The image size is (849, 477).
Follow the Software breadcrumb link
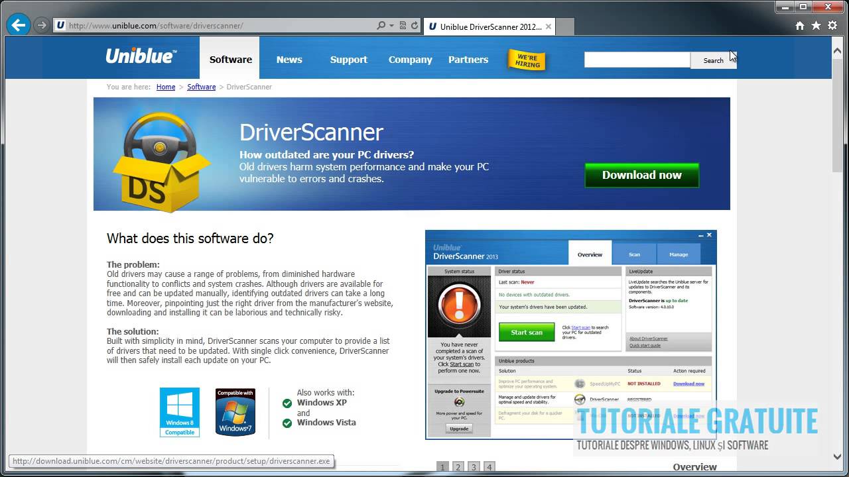tap(201, 87)
